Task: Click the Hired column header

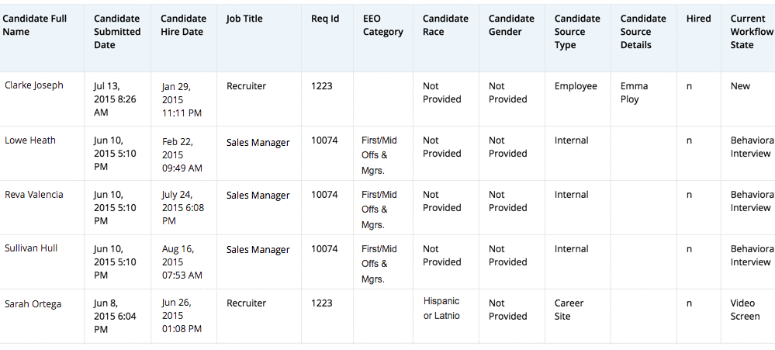Action: click(x=698, y=19)
